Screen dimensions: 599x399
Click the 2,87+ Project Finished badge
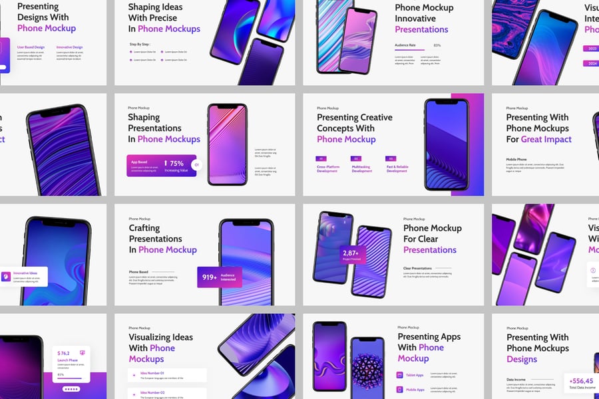pyautogui.click(x=353, y=255)
